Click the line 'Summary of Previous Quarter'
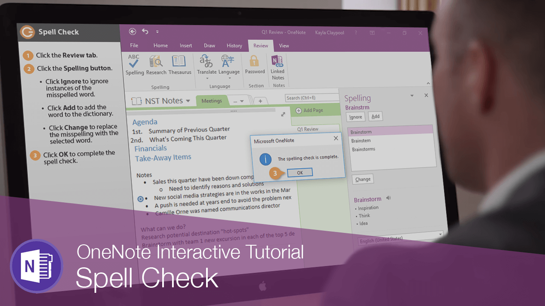 coord(189,130)
